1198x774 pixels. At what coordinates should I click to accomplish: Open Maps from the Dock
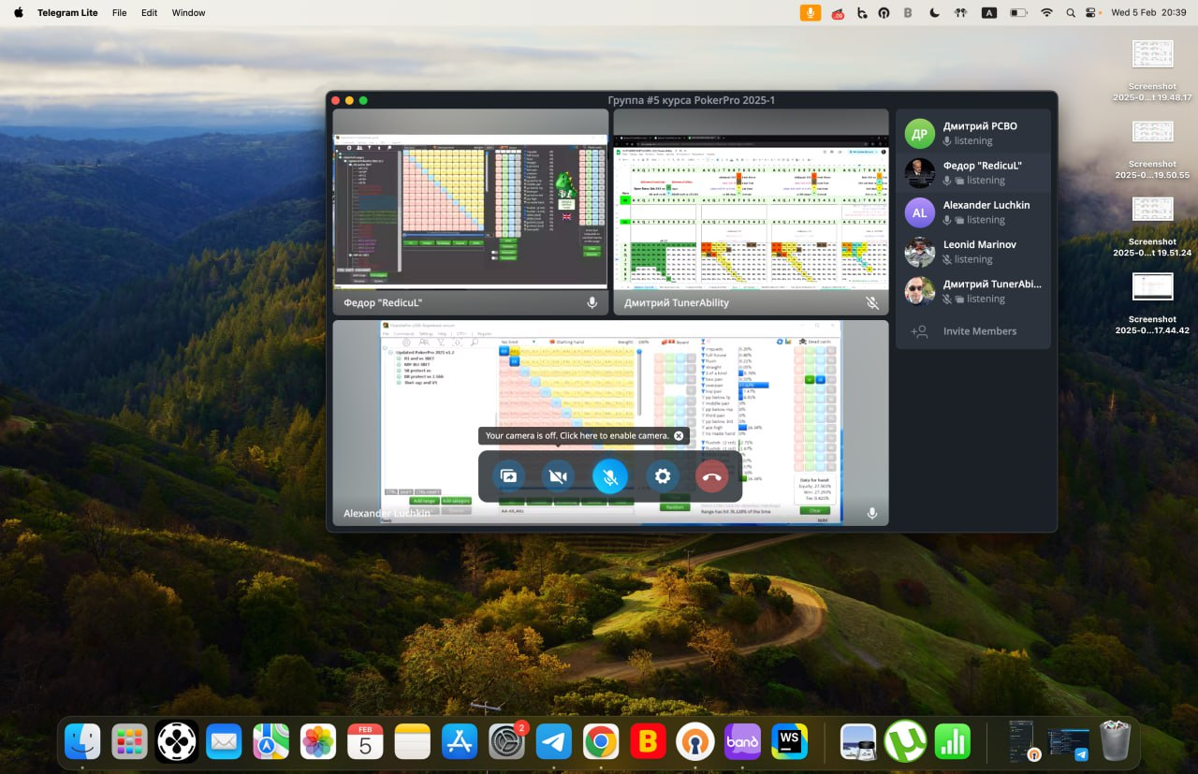tap(270, 742)
